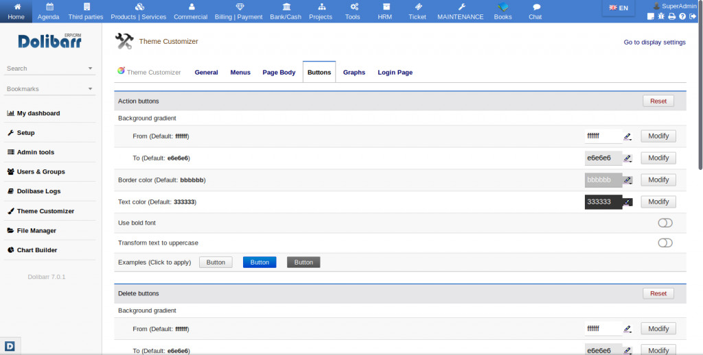The height and width of the screenshot is (355, 703).
Task: Enable the Use bold font toggle
Action: coord(665,223)
